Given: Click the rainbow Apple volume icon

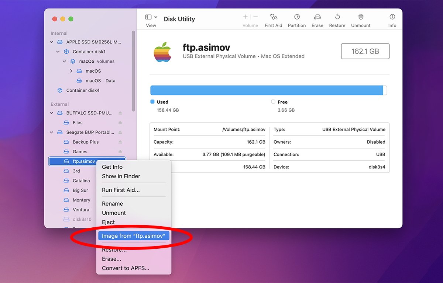Looking at the screenshot, I should point(163,52).
